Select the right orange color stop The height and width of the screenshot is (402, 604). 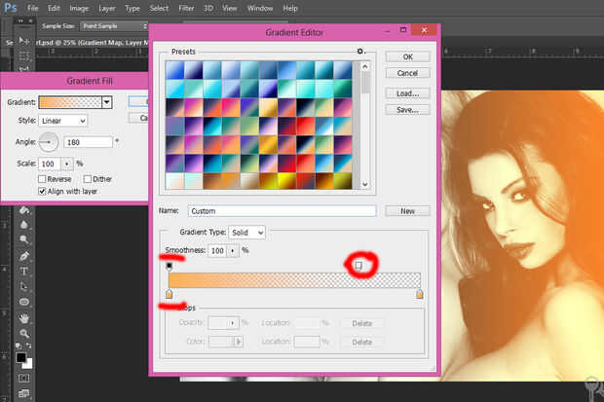(420, 295)
